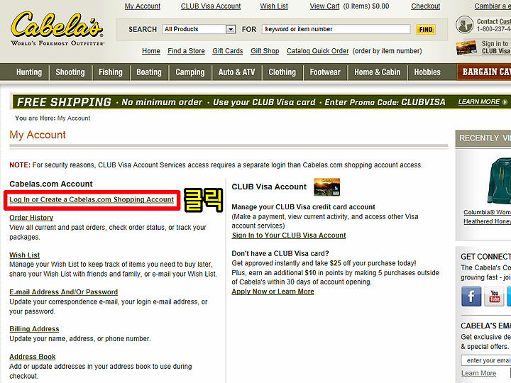This screenshot has height=383, width=511.
Task: Open the Camping menu
Action: (x=190, y=72)
